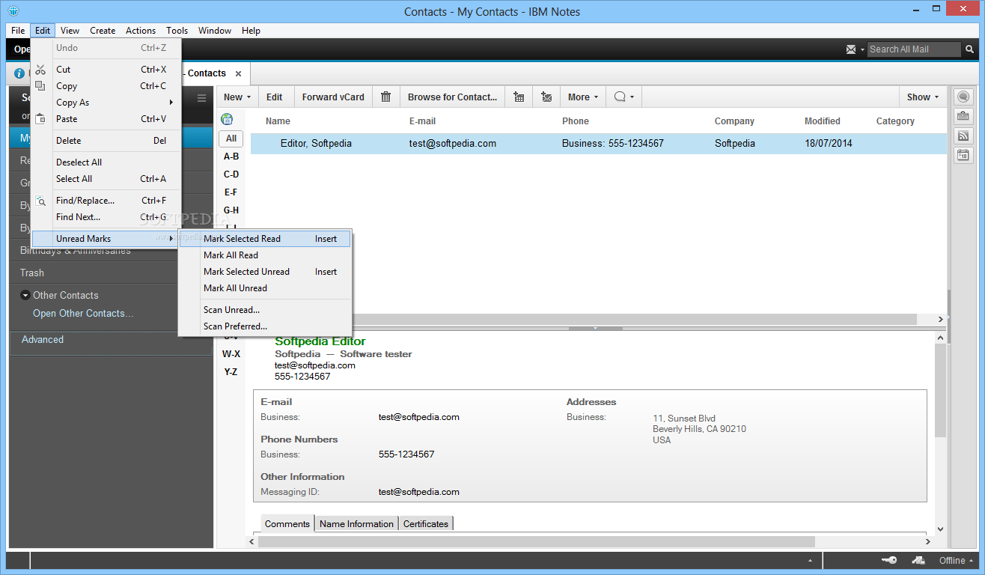This screenshot has width=985, height=575.
Task: Click the Copy icon beside Copy entry
Action: (40, 86)
